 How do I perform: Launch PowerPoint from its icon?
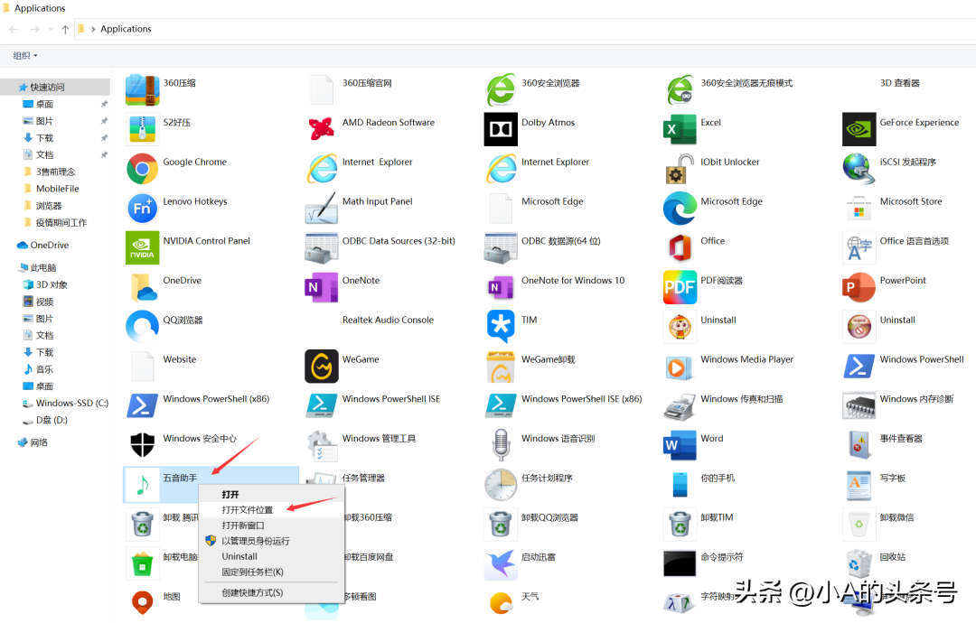click(x=859, y=287)
